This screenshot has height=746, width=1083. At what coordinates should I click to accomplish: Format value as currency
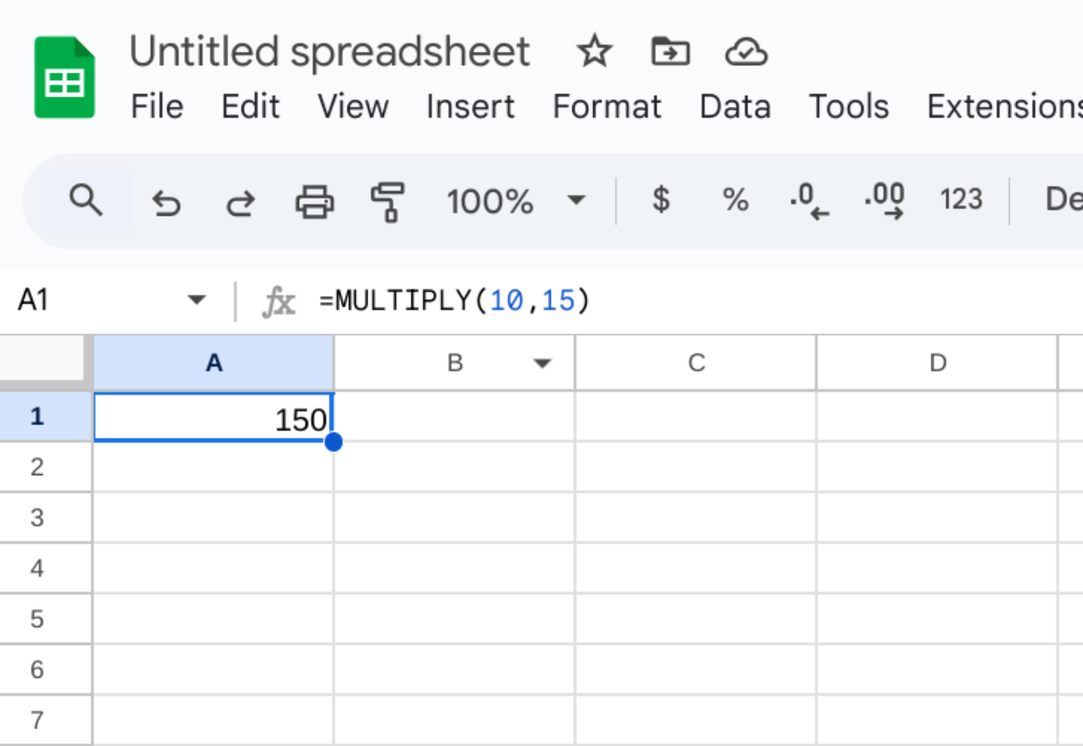click(661, 200)
